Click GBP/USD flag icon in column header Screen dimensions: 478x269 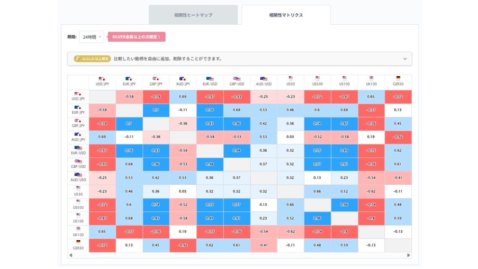(x=237, y=79)
